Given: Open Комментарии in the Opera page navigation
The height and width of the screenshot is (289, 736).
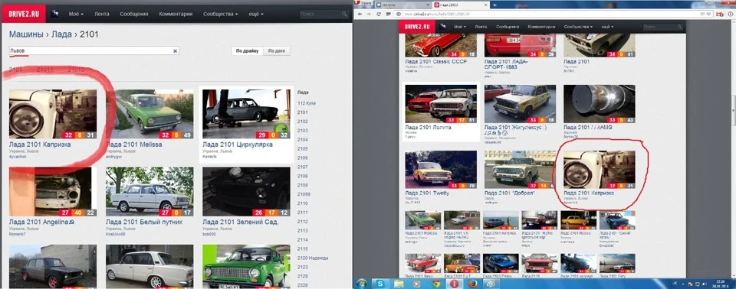Looking at the screenshot, I should click(540, 28).
